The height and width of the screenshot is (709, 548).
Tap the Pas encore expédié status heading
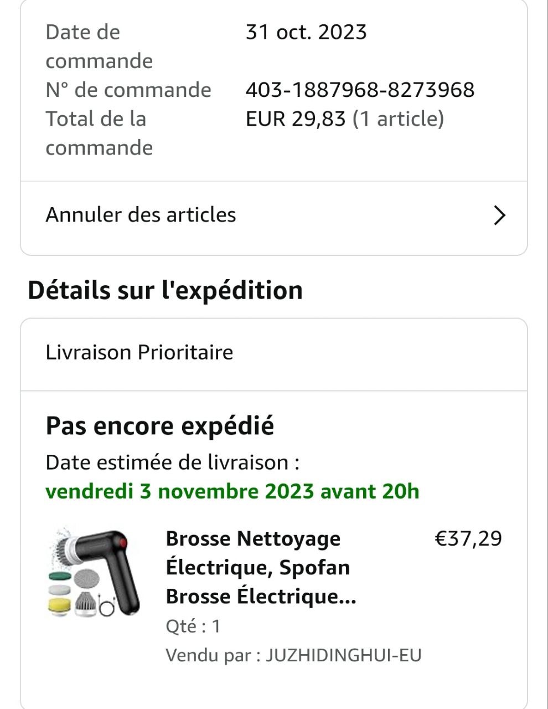[x=159, y=426]
